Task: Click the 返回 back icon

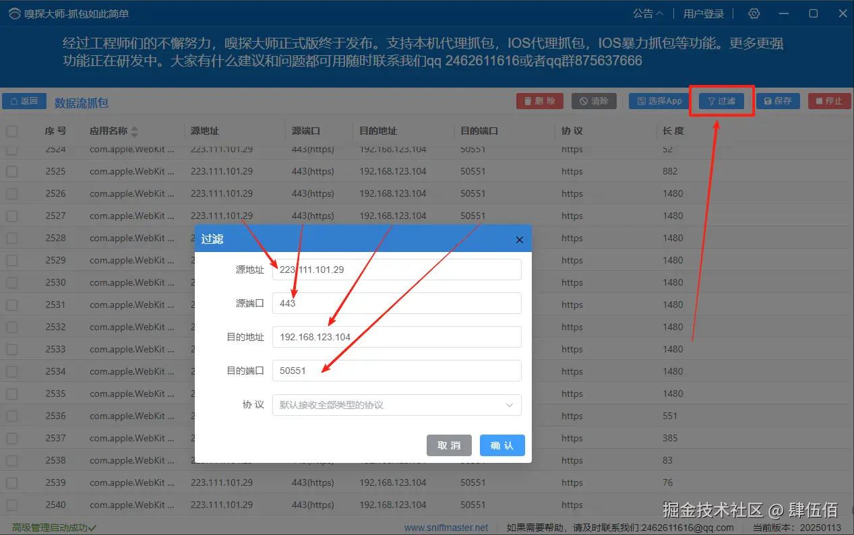Action: click(x=24, y=100)
